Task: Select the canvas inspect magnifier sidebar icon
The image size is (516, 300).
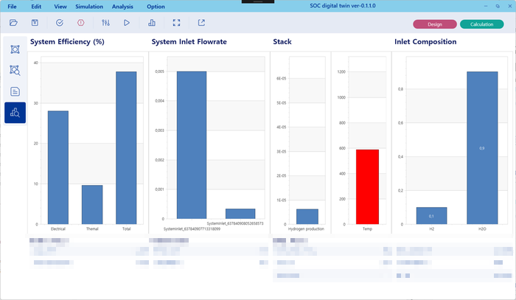Action: click(x=15, y=70)
